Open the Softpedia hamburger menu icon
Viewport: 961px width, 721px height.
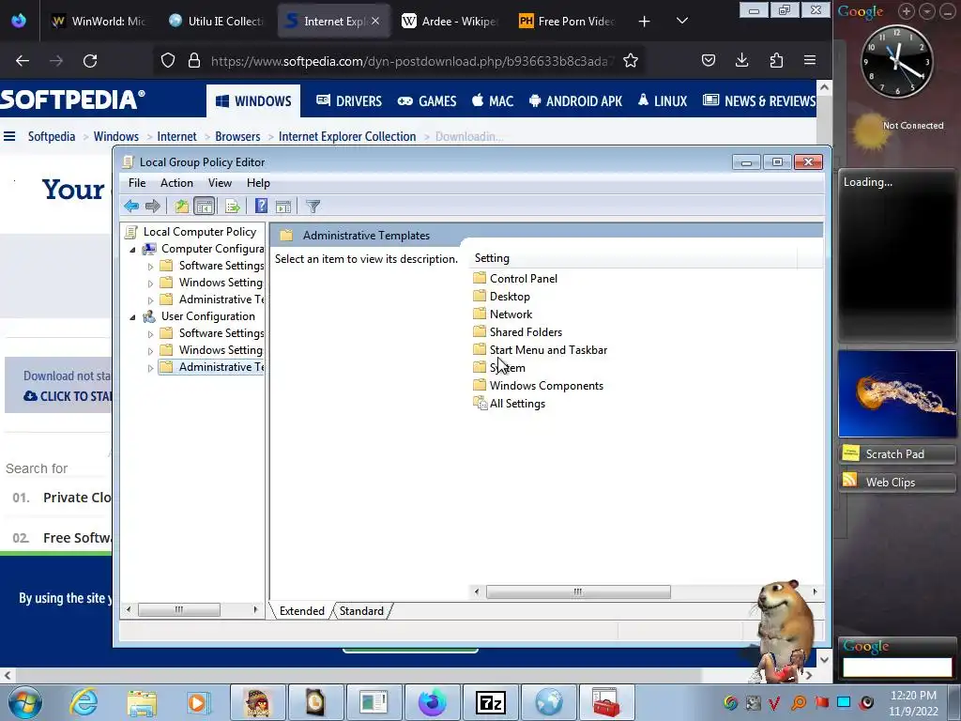coord(9,136)
